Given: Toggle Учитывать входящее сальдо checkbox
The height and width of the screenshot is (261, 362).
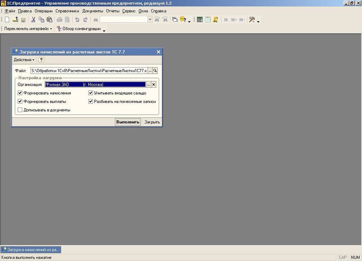Looking at the screenshot, I should click(91, 93).
